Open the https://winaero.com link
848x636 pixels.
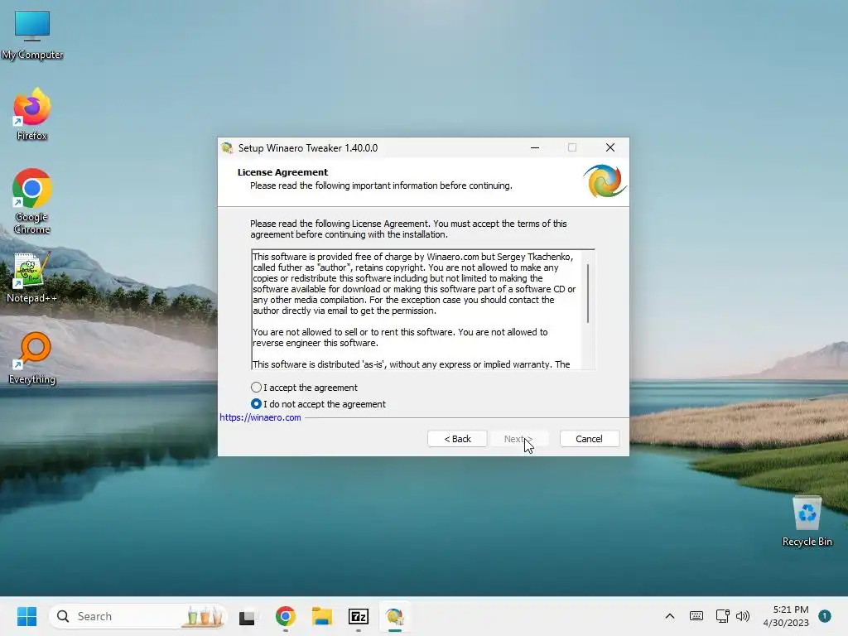click(x=260, y=417)
